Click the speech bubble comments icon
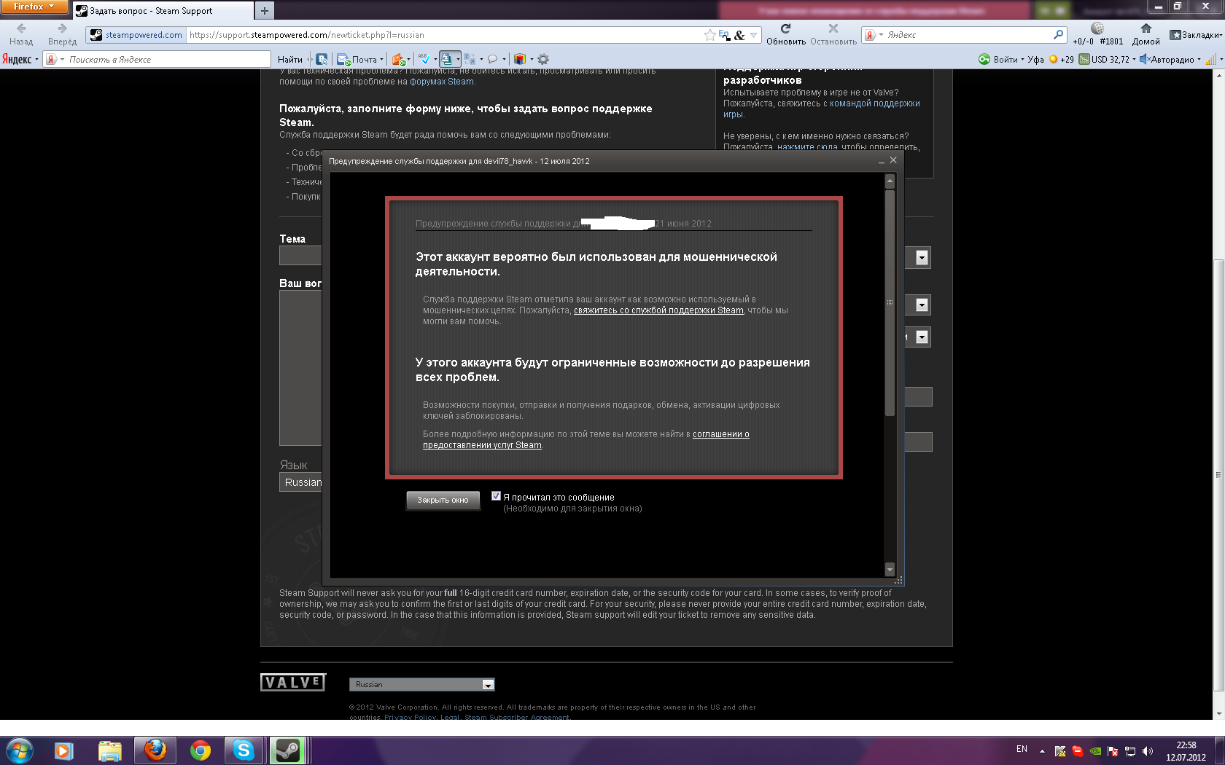 click(x=493, y=60)
